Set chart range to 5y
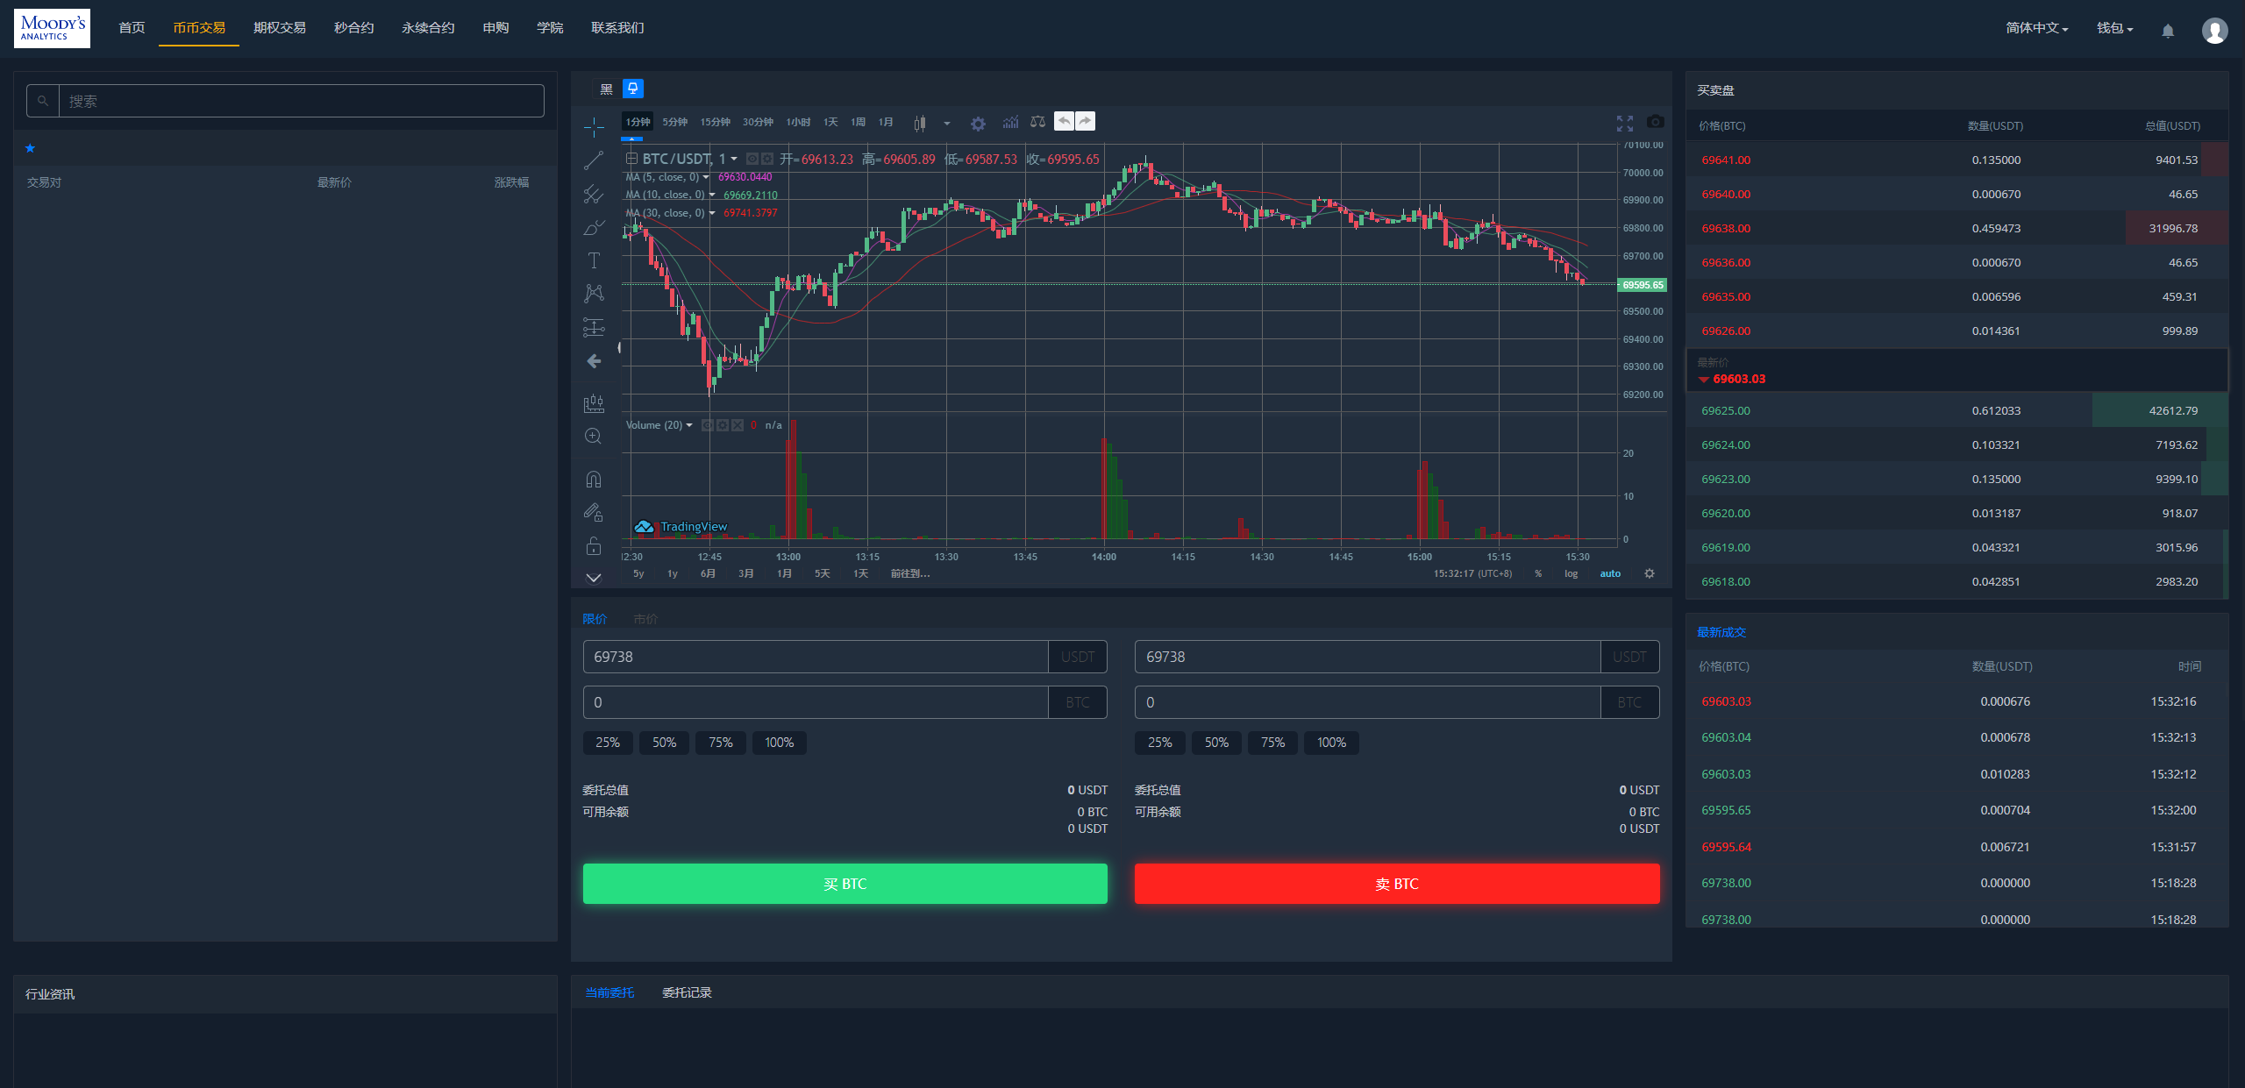The height and width of the screenshot is (1088, 2245). click(x=638, y=573)
